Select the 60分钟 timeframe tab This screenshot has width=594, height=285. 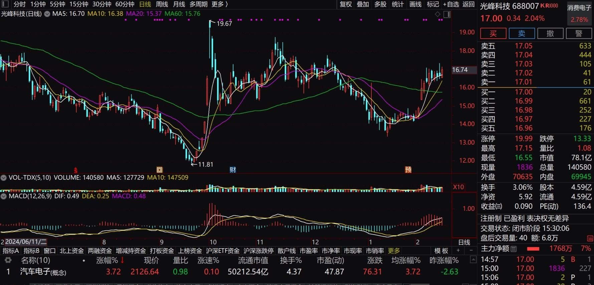125,4
